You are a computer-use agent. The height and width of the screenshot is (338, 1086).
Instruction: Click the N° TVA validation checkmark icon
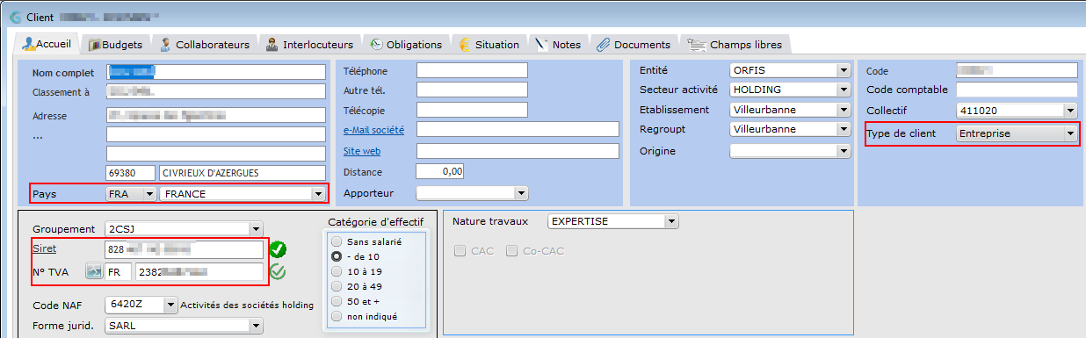click(279, 272)
